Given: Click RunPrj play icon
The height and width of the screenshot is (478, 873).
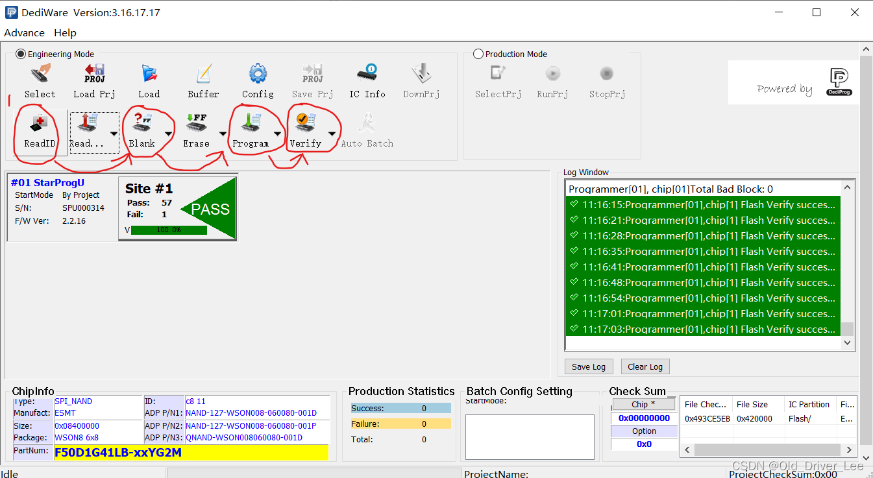Looking at the screenshot, I should [552, 80].
